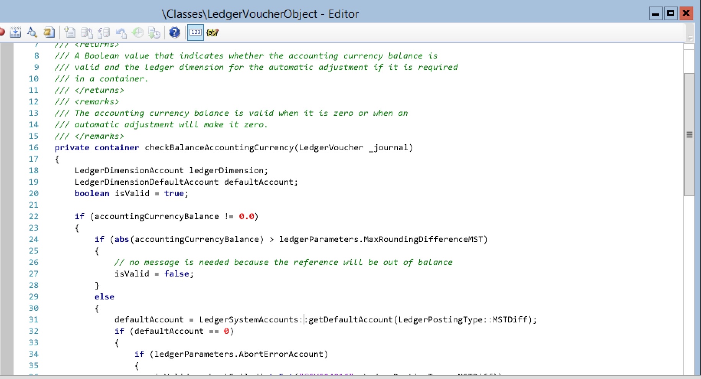Click the undo arrow toolbar icon
701x379 pixels.
[x=121, y=33]
